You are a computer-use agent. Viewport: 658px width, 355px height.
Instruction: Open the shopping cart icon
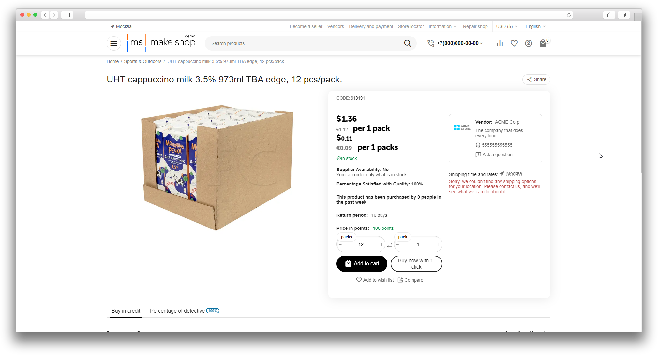[543, 43]
